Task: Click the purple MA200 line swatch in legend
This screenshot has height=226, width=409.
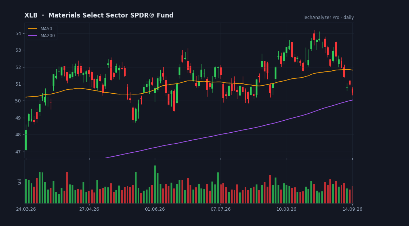Action: click(33, 36)
